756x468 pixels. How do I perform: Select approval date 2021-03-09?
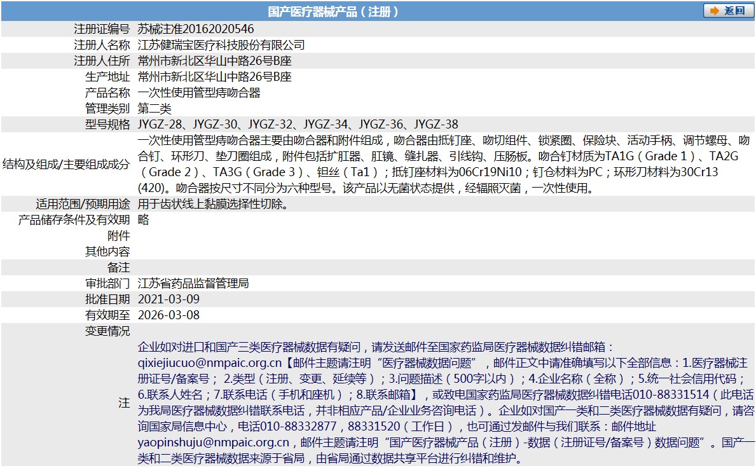click(168, 299)
